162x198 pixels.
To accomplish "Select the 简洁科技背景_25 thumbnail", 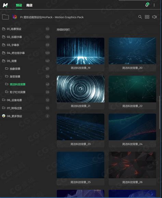I will 81,165.
